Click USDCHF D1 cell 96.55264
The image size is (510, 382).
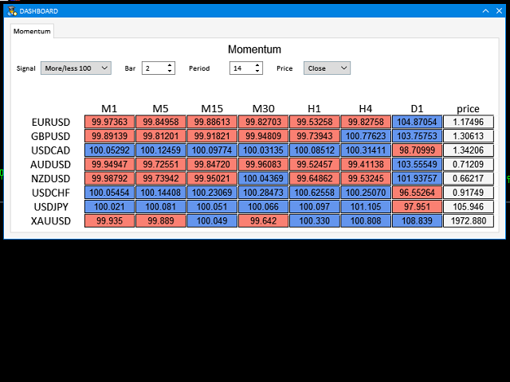[417, 193]
